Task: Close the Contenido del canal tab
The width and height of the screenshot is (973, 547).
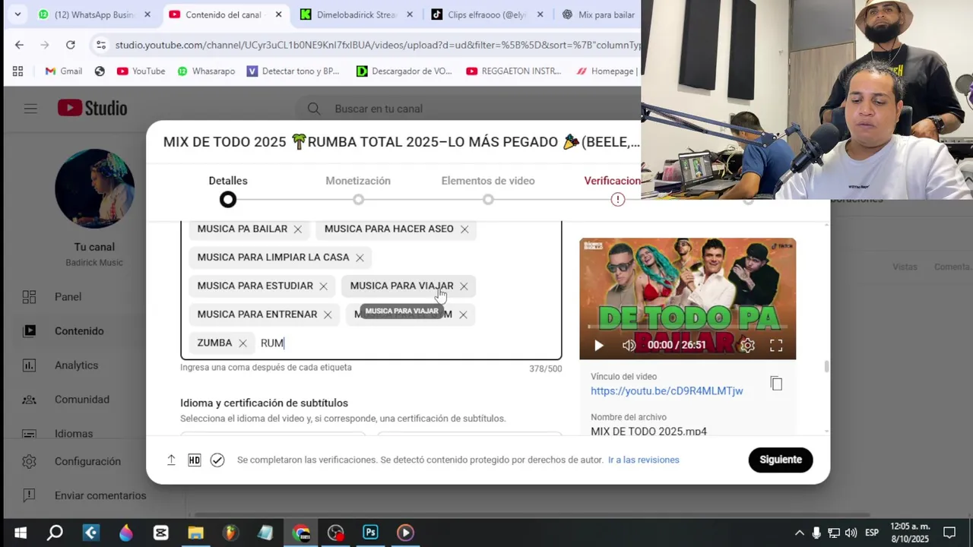Action: (279, 14)
